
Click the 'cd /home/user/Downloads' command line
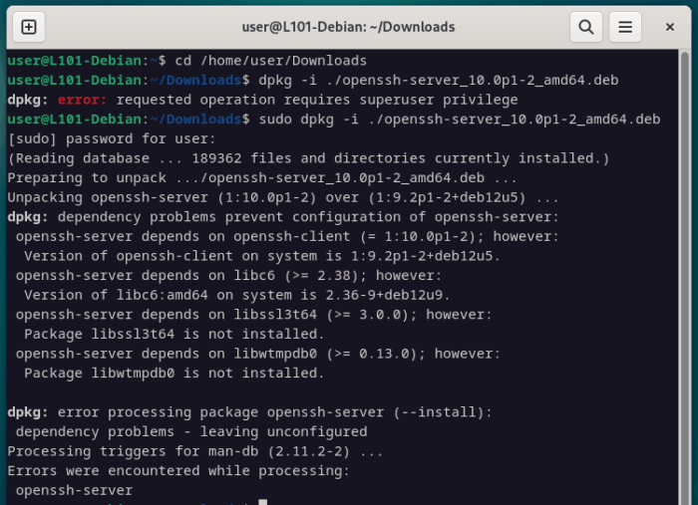187,61
